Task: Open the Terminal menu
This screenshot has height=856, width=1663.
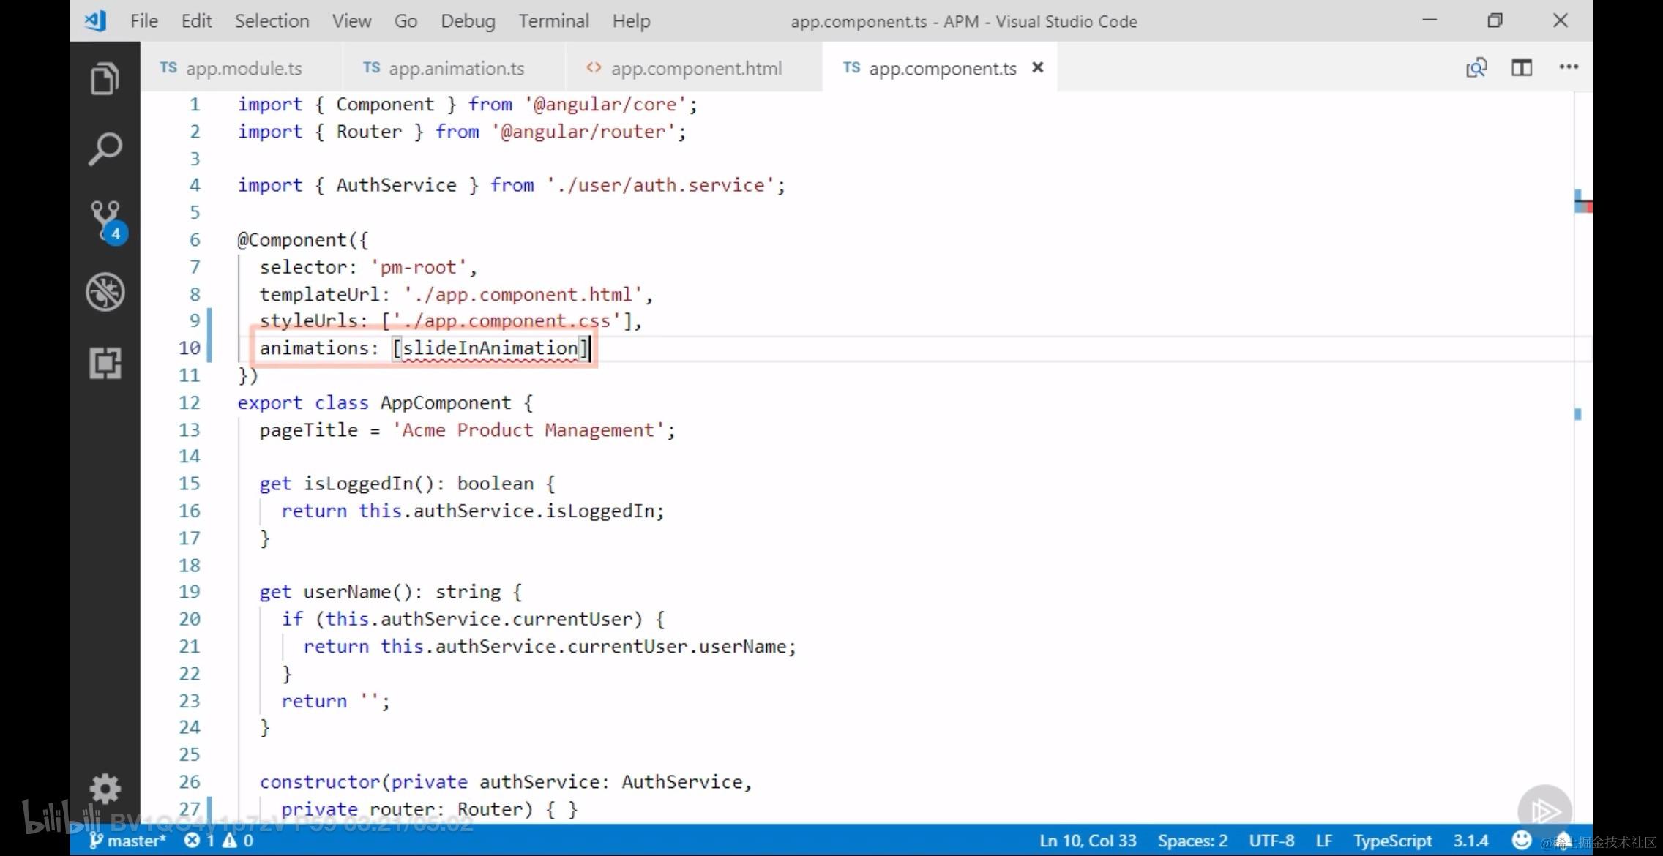Action: click(x=553, y=21)
